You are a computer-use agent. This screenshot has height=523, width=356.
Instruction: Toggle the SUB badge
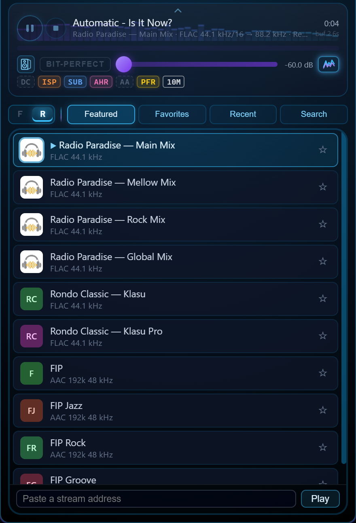tap(75, 82)
